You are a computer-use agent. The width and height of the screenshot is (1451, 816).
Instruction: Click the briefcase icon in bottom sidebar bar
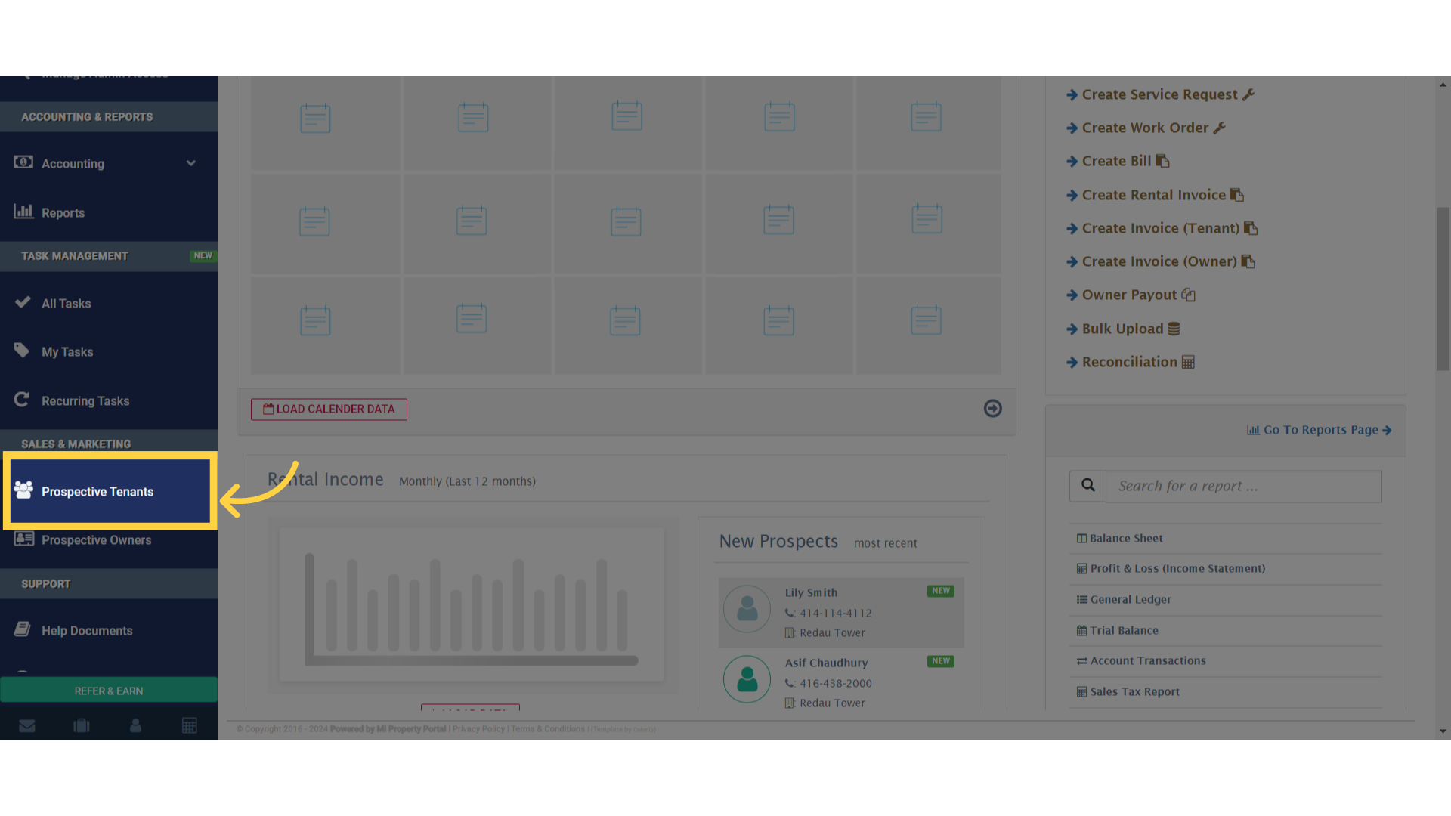click(82, 726)
